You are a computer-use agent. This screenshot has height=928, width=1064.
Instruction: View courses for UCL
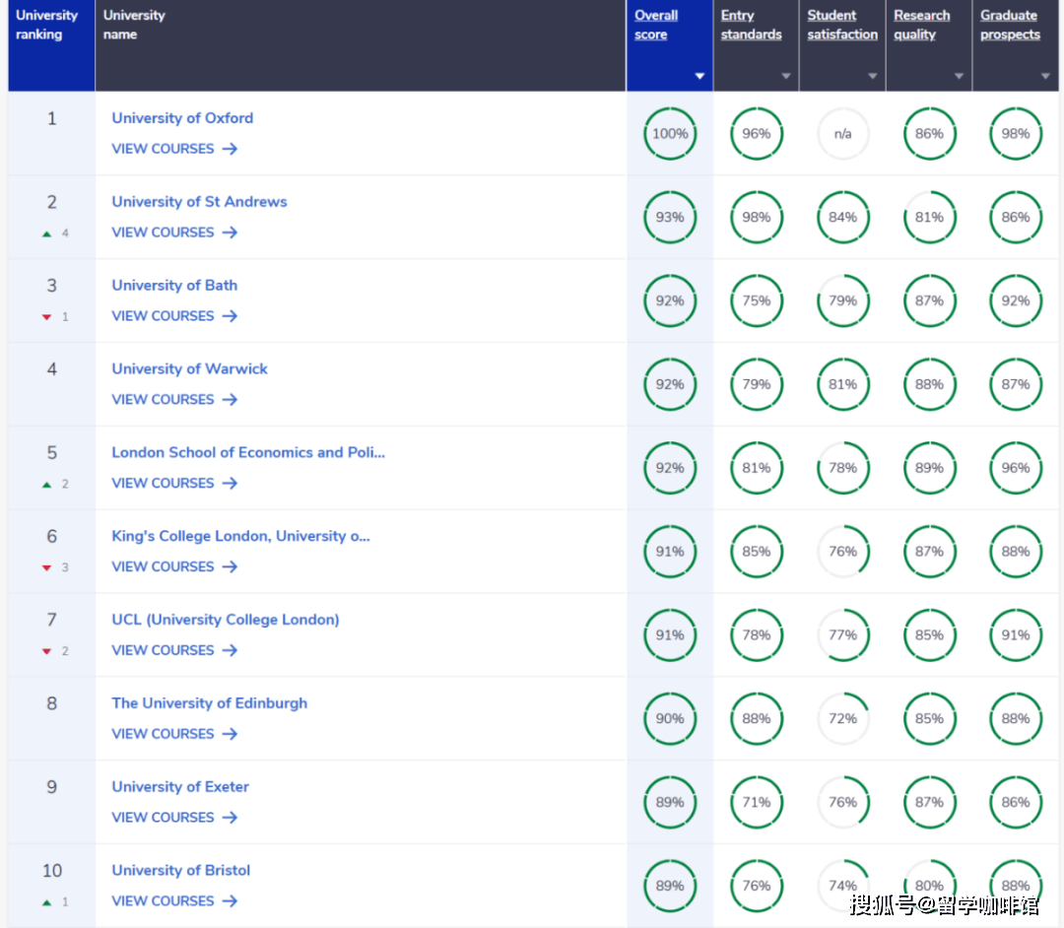(x=174, y=650)
